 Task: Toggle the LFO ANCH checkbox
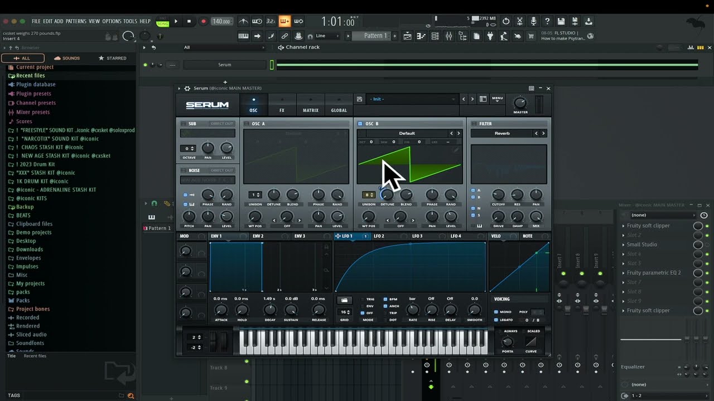[385, 306]
